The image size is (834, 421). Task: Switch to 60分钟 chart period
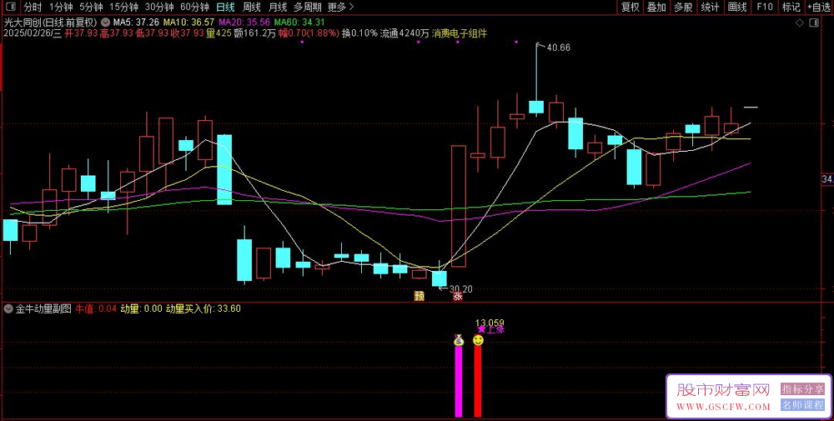(194, 7)
